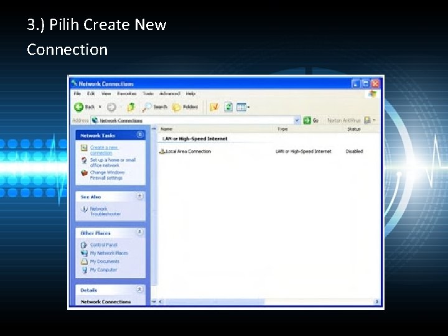Image resolution: width=448 pixels, height=336 pixels.
Task: Collapse the Other Places panel
Action: click(x=140, y=232)
